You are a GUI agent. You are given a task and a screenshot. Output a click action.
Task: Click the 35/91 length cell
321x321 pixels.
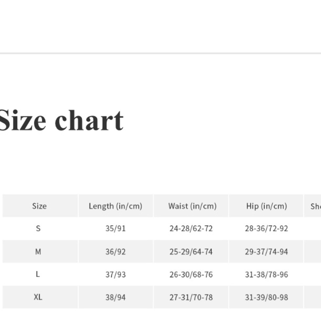pos(116,229)
